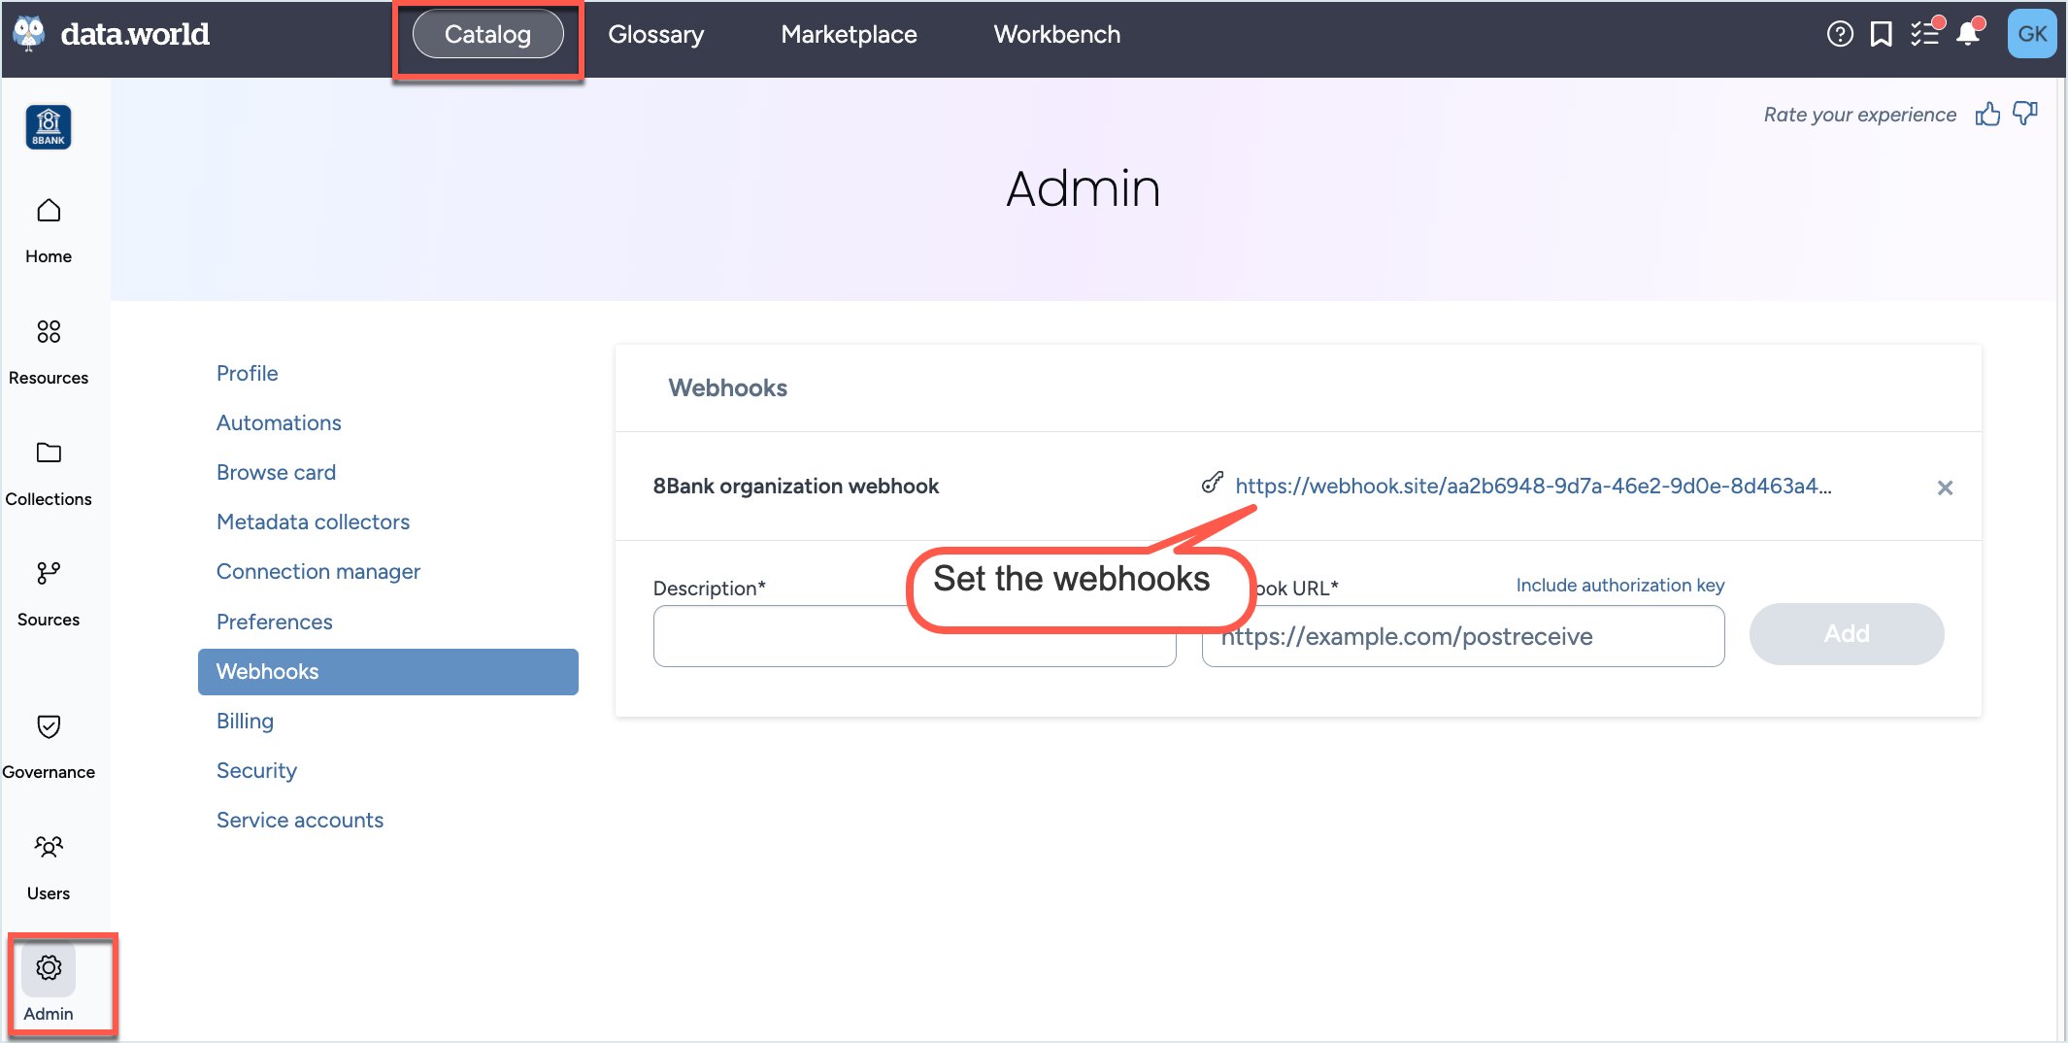Viewport: 2068px width, 1043px height.
Task: Open Governance in the sidebar
Action: [49, 745]
